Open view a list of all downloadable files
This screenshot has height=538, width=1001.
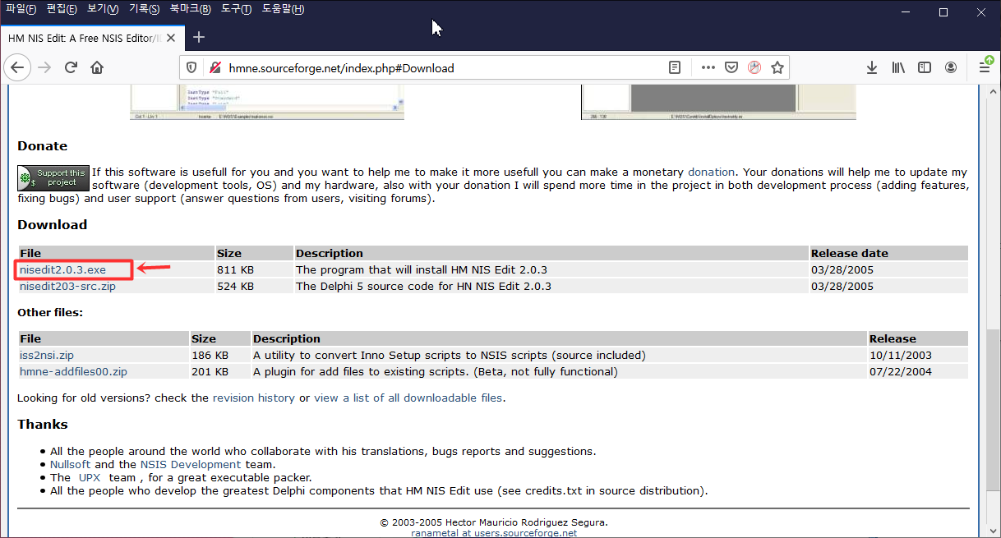tap(408, 398)
